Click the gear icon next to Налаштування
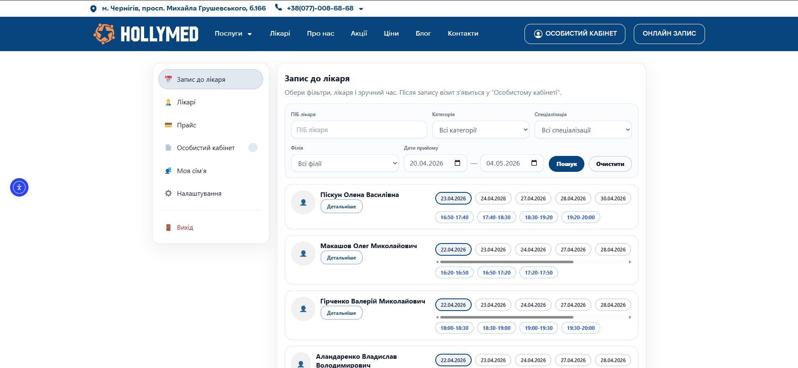 click(x=168, y=193)
